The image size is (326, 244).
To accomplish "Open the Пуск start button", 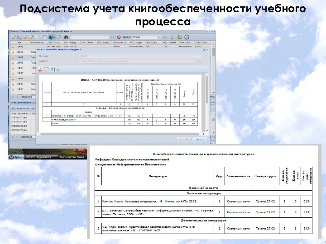I will [16, 157].
